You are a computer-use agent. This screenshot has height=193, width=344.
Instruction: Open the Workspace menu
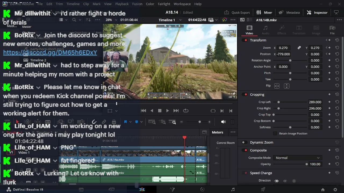[182, 4]
